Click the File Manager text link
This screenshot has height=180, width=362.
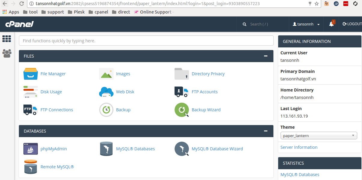53,74
